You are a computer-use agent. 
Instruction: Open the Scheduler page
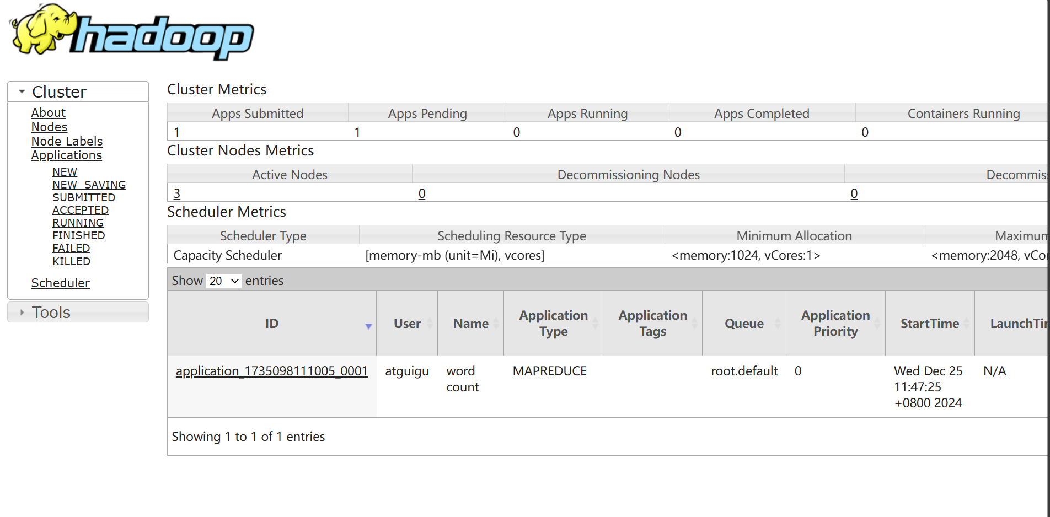[60, 283]
